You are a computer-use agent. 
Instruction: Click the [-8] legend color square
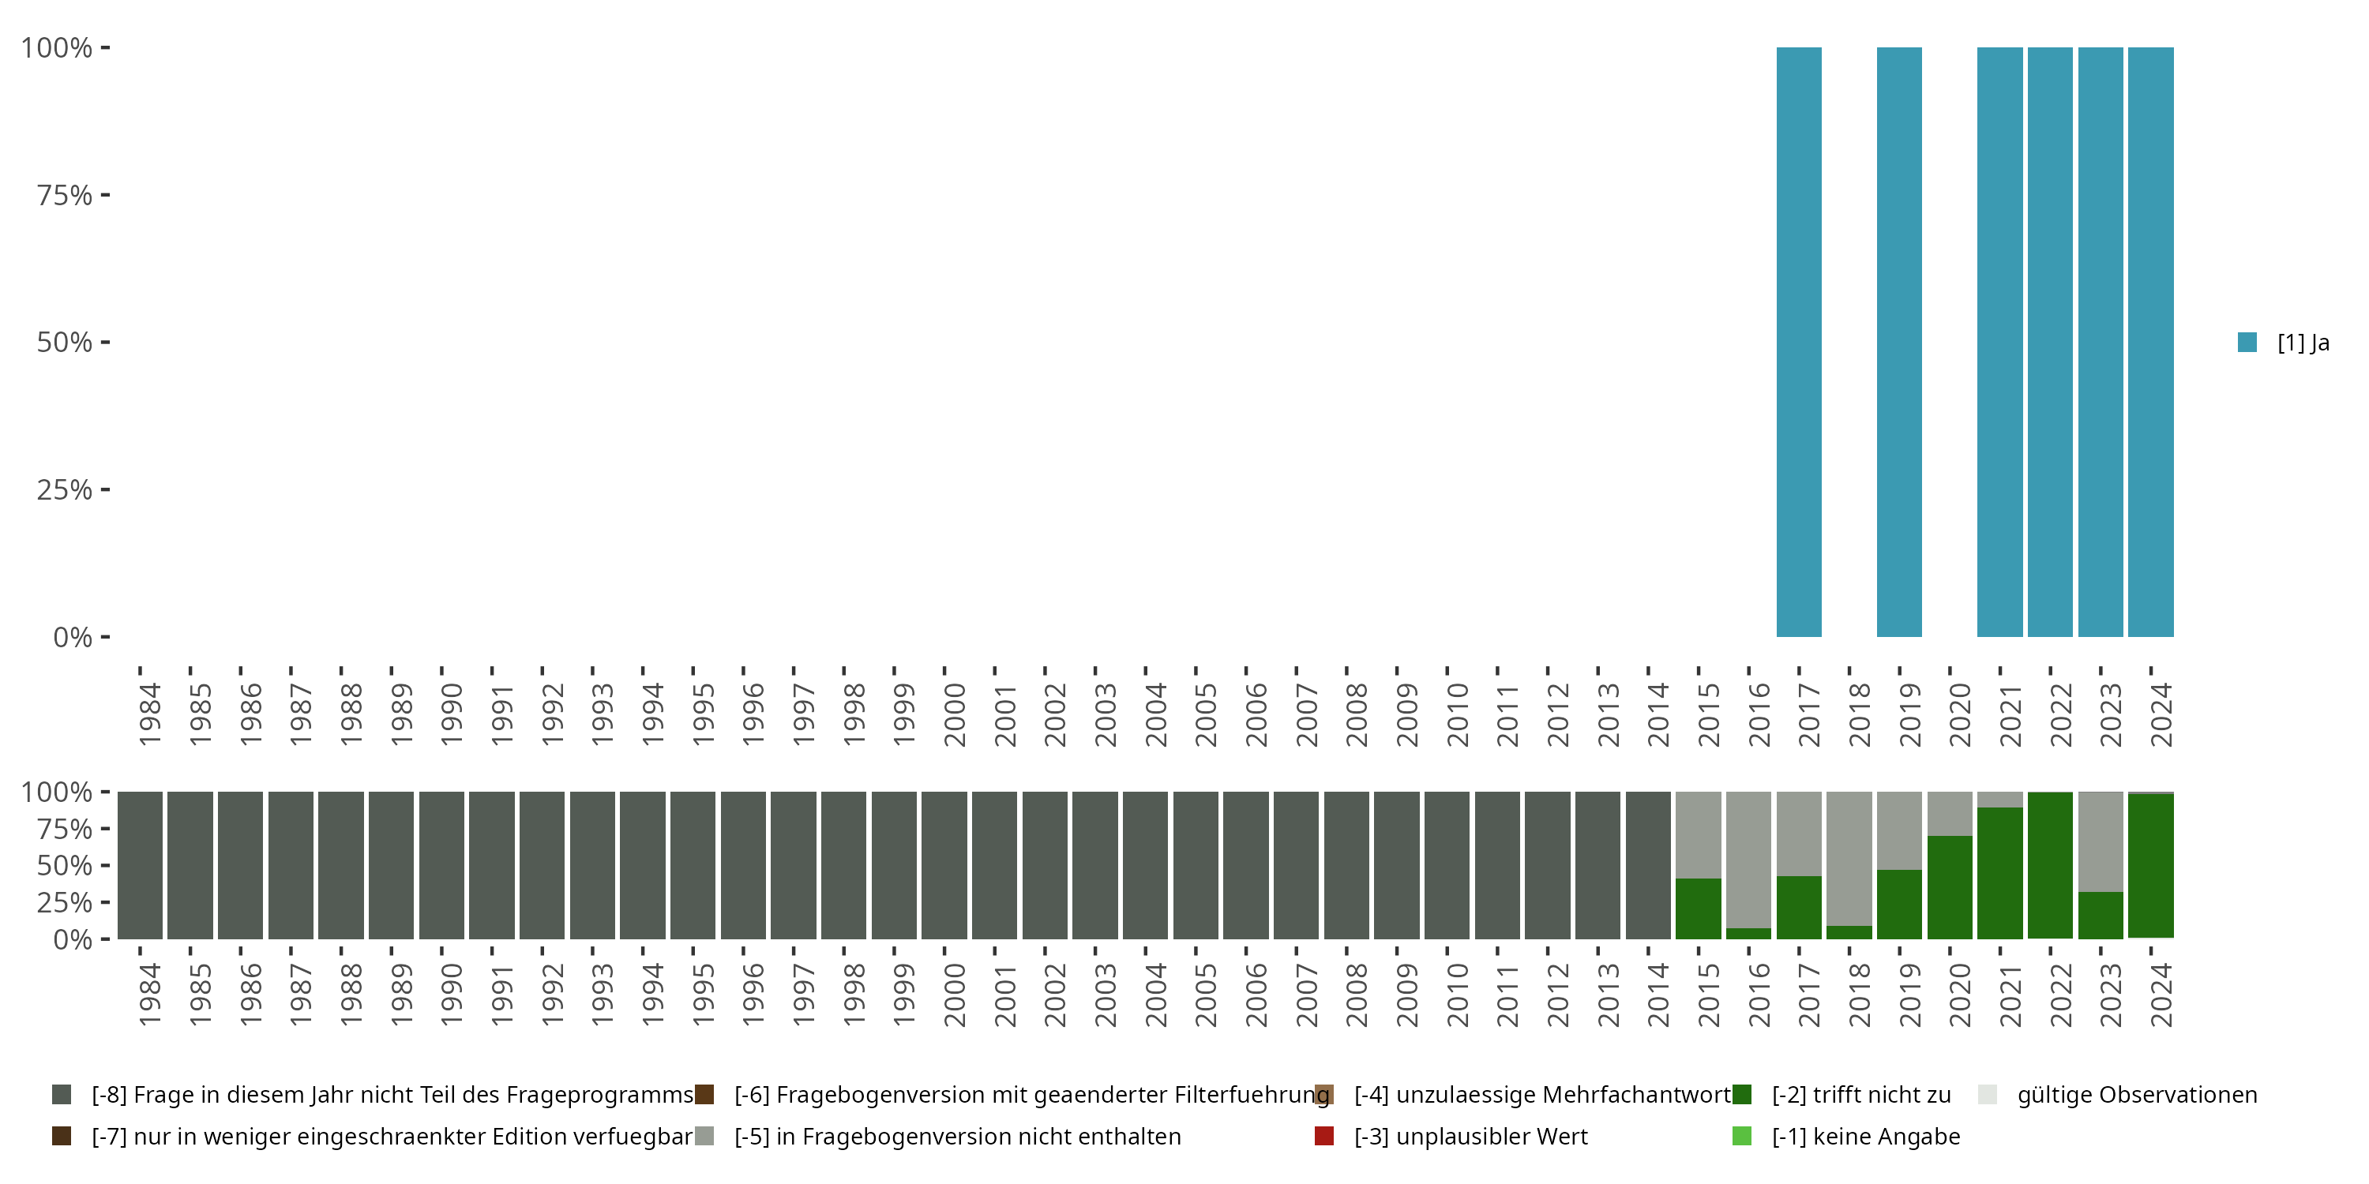pyautogui.click(x=62, y=1094)
